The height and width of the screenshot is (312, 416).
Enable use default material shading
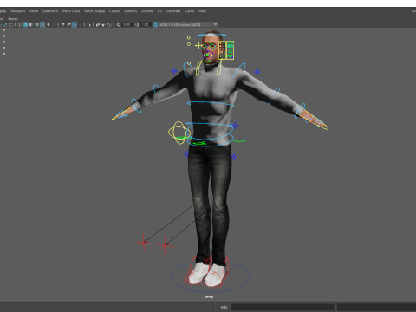pyautogui.click(x=31, y=24)
